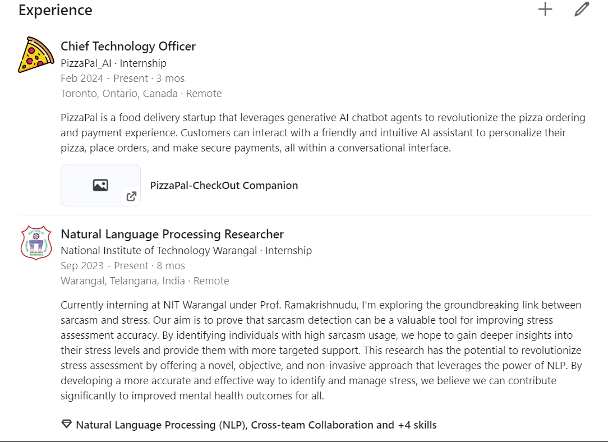The image size is (608, 442).
Task: Click the Sep 2023 - Present date line
Action: click(x=122, y=266)
